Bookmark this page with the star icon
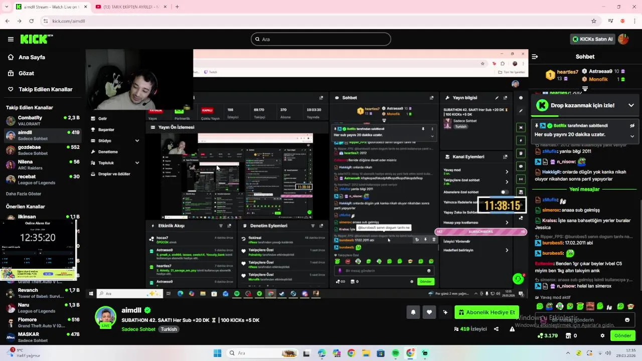 594,21
